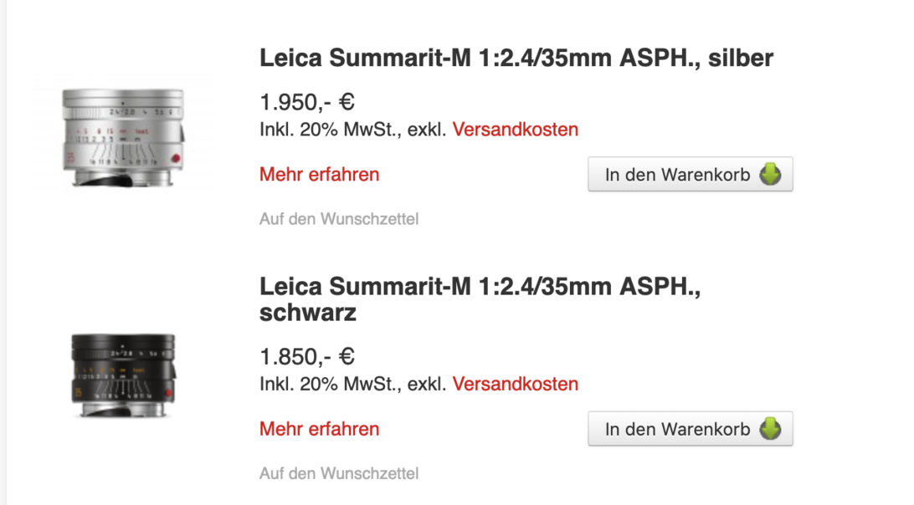This screenshot has height=505, width=914.
Task: Click green cart arrow icon for silver lens
Action: point(770,175)
